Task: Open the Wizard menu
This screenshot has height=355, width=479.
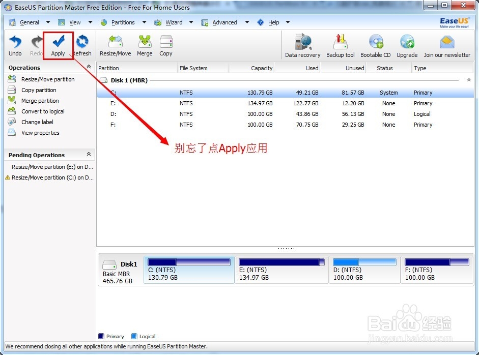Action: 174,22
